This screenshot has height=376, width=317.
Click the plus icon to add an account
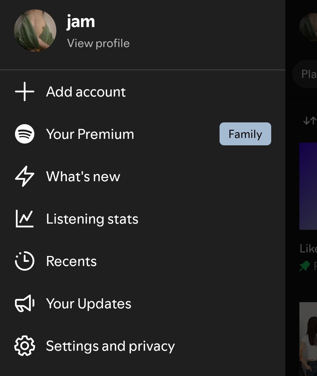(24, 92)
